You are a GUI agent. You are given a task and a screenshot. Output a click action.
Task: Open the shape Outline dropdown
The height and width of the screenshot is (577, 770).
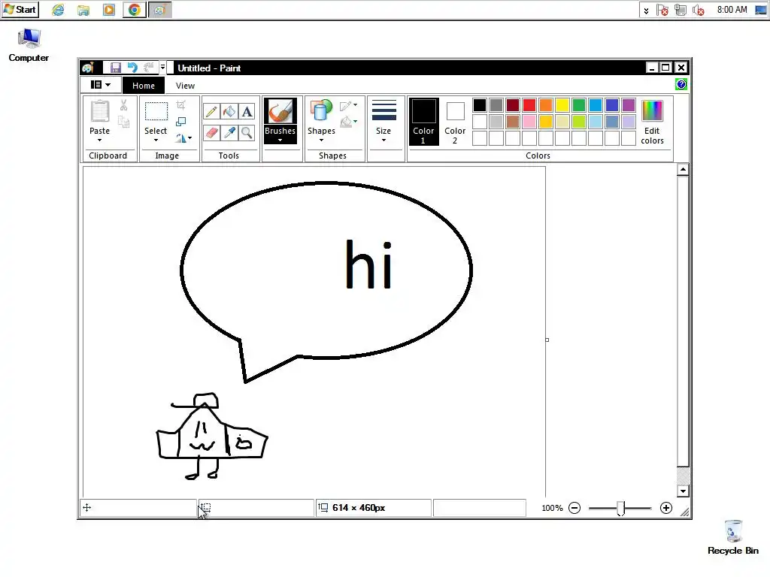click(348, 105)
